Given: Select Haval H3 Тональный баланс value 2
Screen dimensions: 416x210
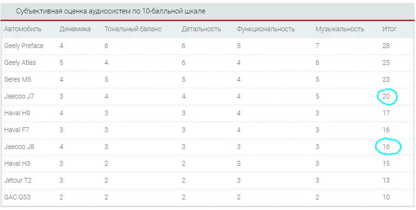Looking at the screenshot, I should click(x=106, y=163).
